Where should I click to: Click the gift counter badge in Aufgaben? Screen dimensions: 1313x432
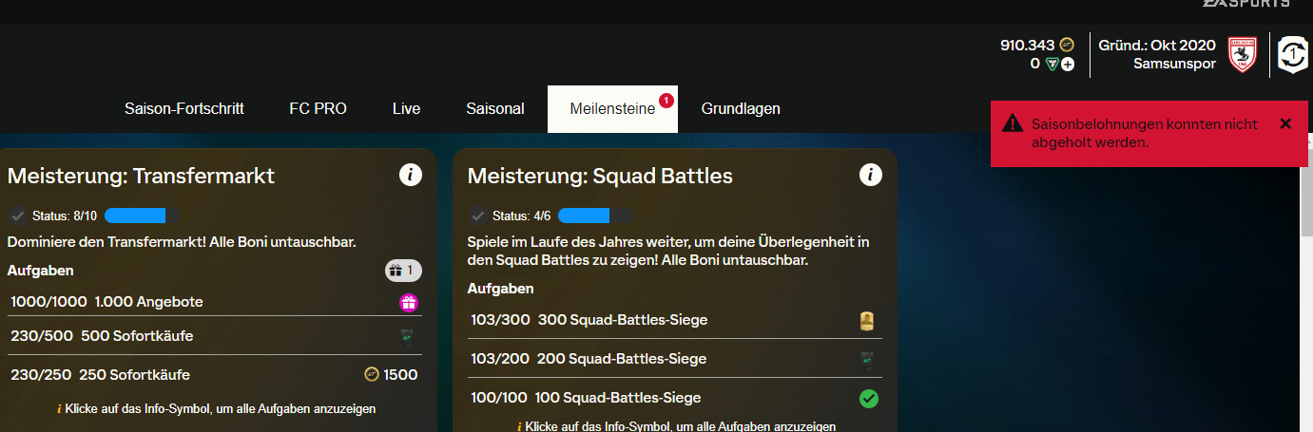[403, 271]
